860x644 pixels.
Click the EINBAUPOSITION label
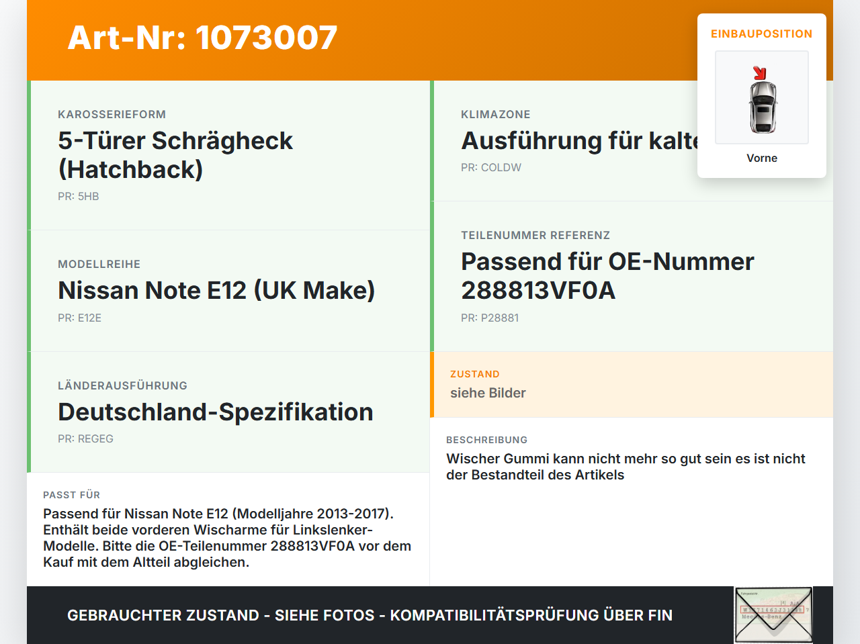point(762,34)
